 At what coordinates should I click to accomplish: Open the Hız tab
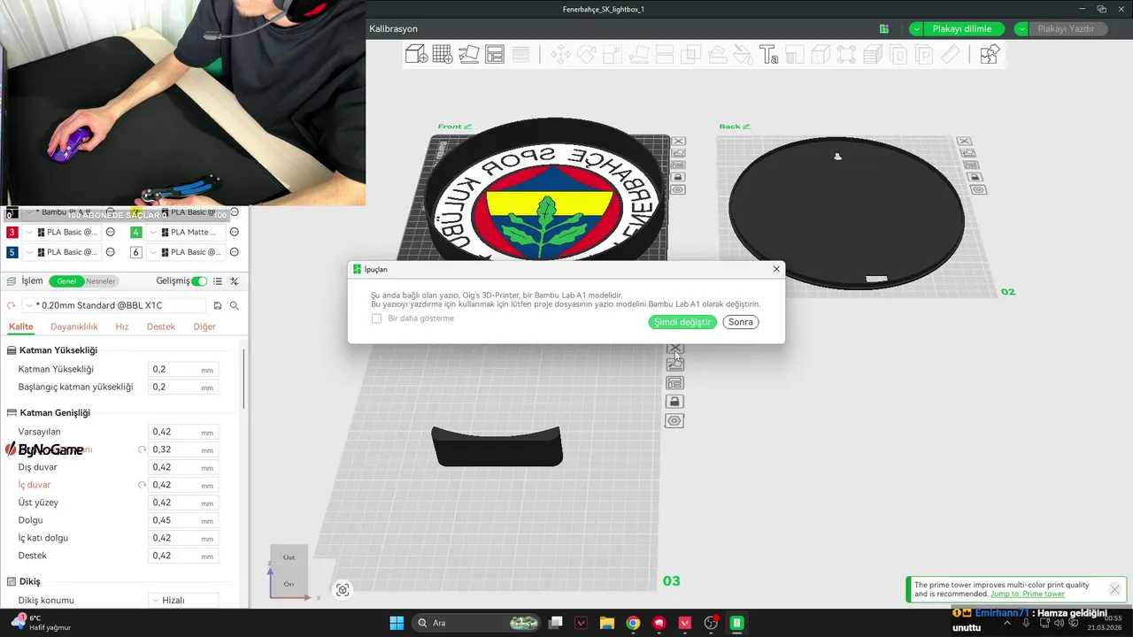122,326
